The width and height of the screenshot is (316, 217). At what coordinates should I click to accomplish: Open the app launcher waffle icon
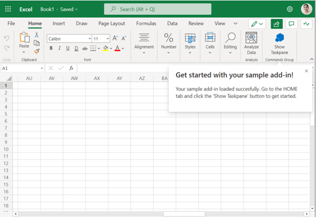click(x=8, y=9)
